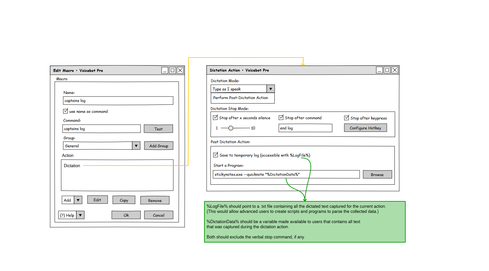
Task: Expand the Help dropdown arrow
Action: pyautogui.click(x=80, y=215)
